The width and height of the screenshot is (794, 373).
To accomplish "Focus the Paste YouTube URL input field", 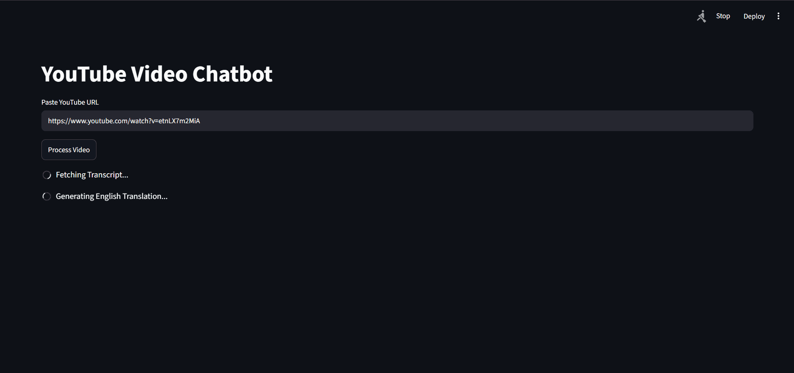I will pyautogui.click(x=397, y=121).
